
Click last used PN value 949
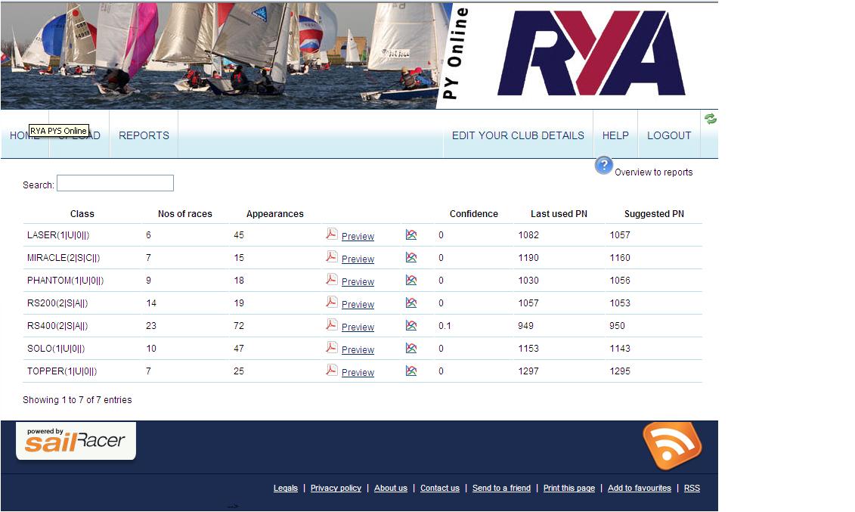coord(525,325)
